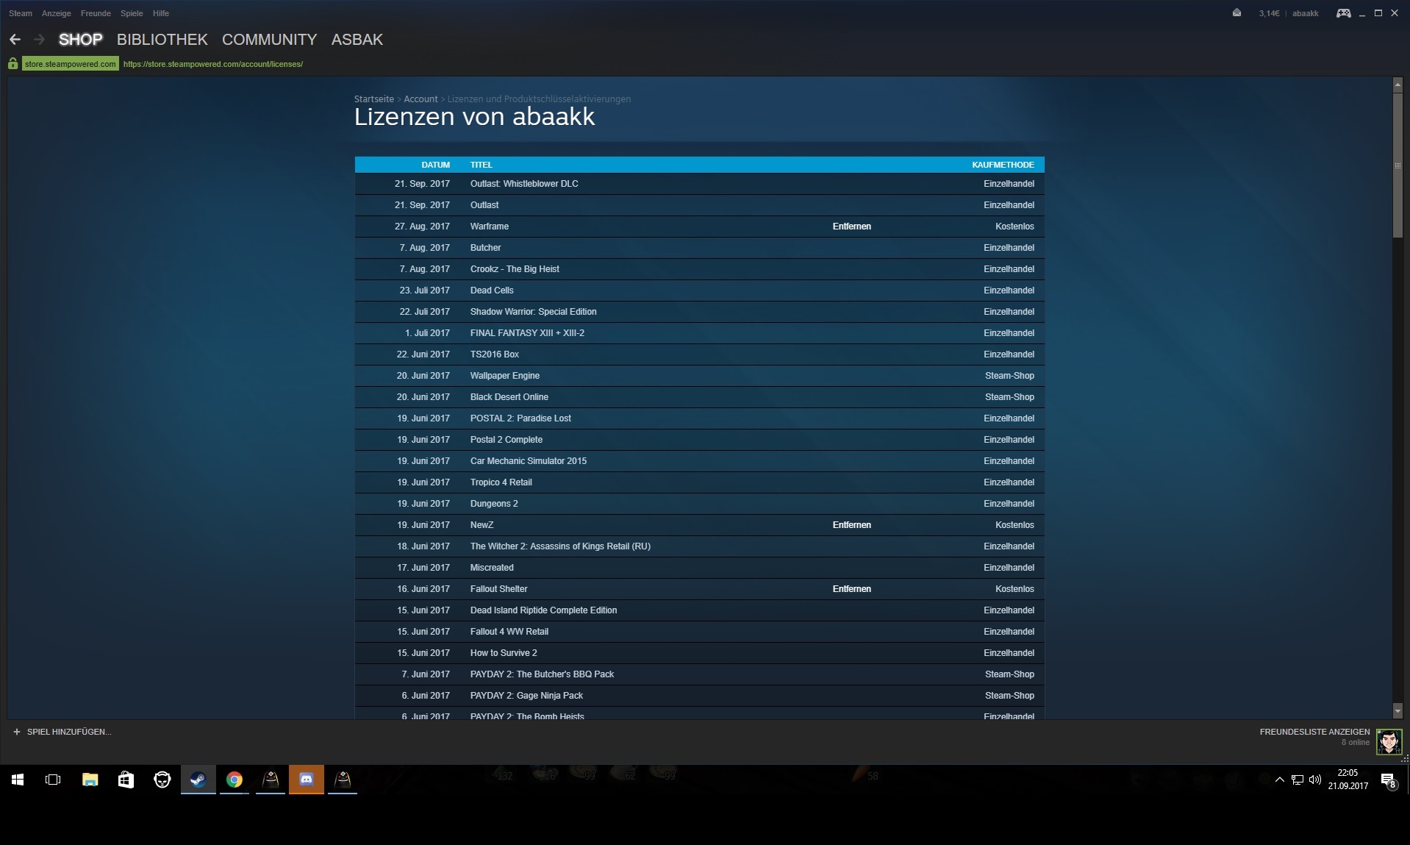The image size is (1410, 845).
Task: Open the taskbar clock and date
Action: (x=1348, y=780)
